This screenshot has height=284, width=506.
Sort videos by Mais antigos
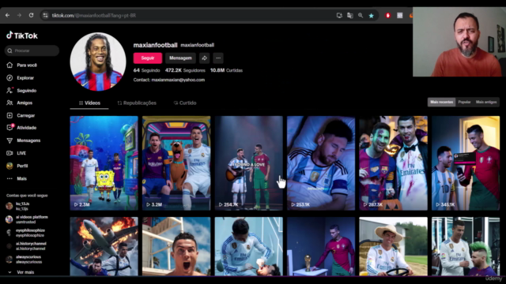[x=486, y=102]
